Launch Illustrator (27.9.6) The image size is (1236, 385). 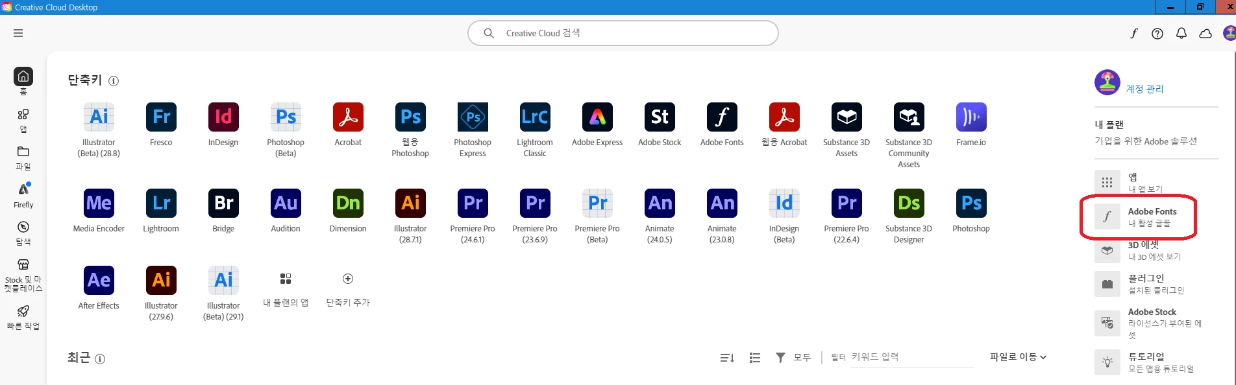click(x=161, y=280)
